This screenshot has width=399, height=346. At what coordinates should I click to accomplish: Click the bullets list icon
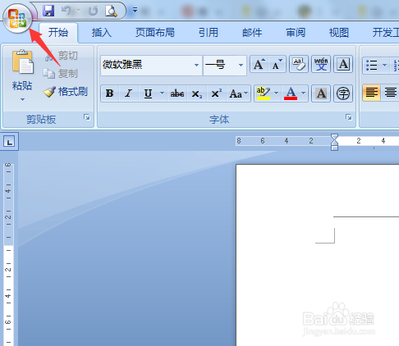(x=372, y=65)
